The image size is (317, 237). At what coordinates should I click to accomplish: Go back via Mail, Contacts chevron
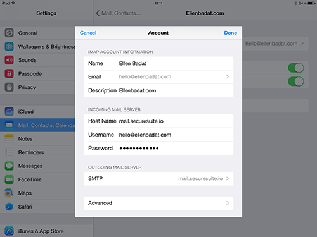pos(98,13)
